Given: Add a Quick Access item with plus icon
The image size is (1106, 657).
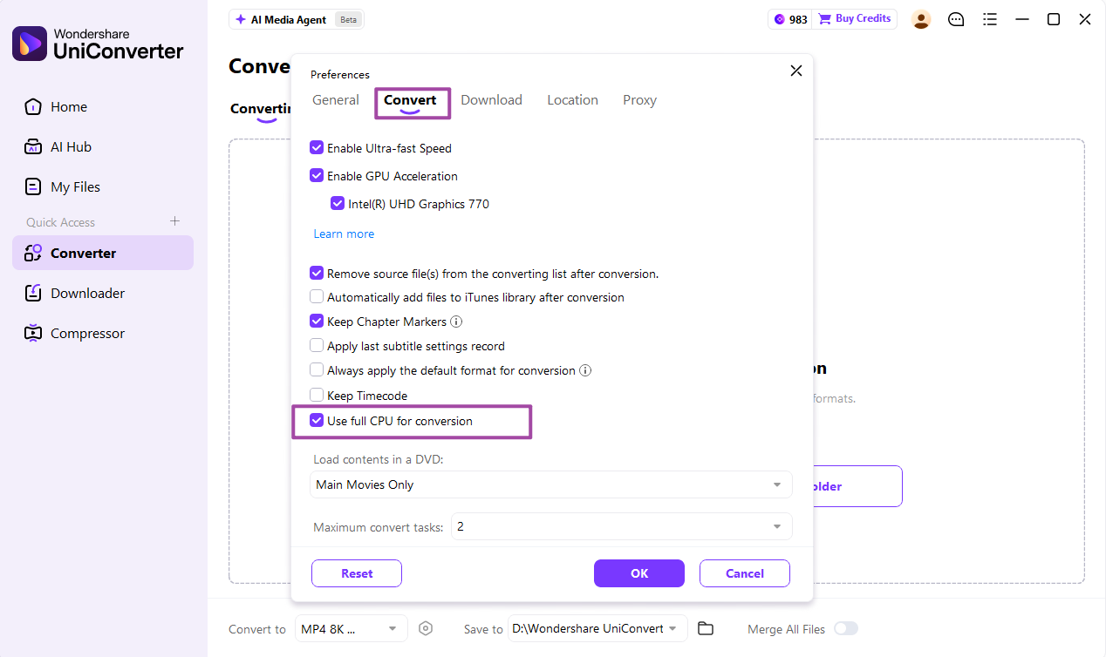Looking at the screenshot, I should tap(174, 221).
